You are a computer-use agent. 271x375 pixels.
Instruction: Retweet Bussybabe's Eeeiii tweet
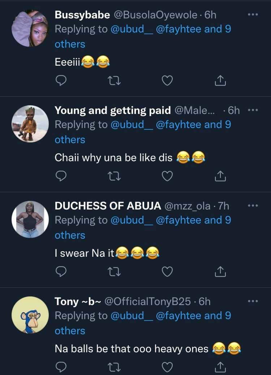click(x=114, y=81)
